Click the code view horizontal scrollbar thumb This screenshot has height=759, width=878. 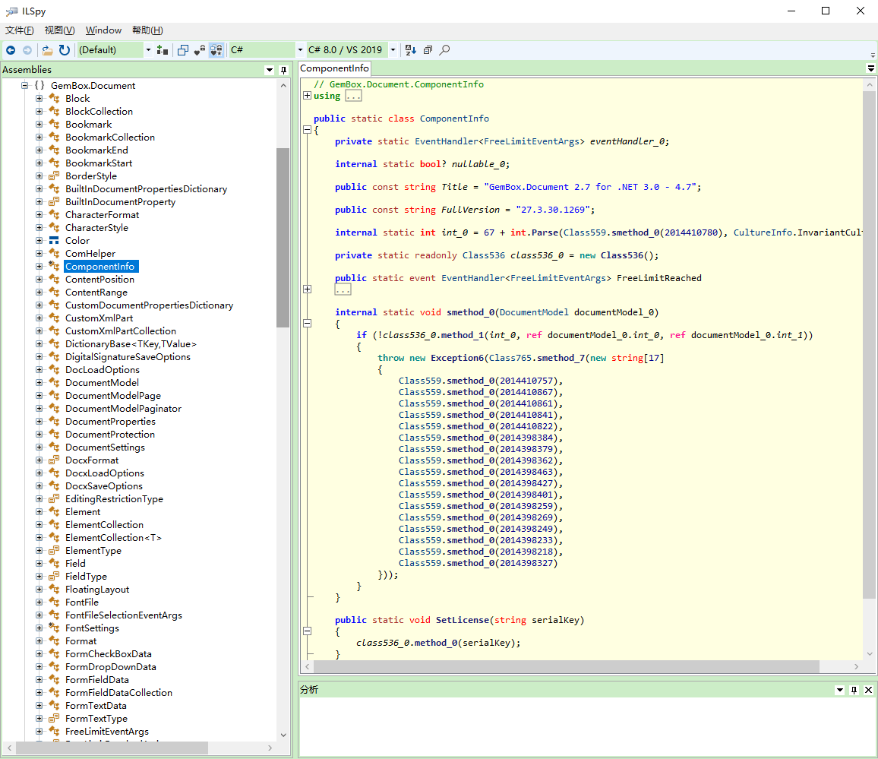point(566,666)
